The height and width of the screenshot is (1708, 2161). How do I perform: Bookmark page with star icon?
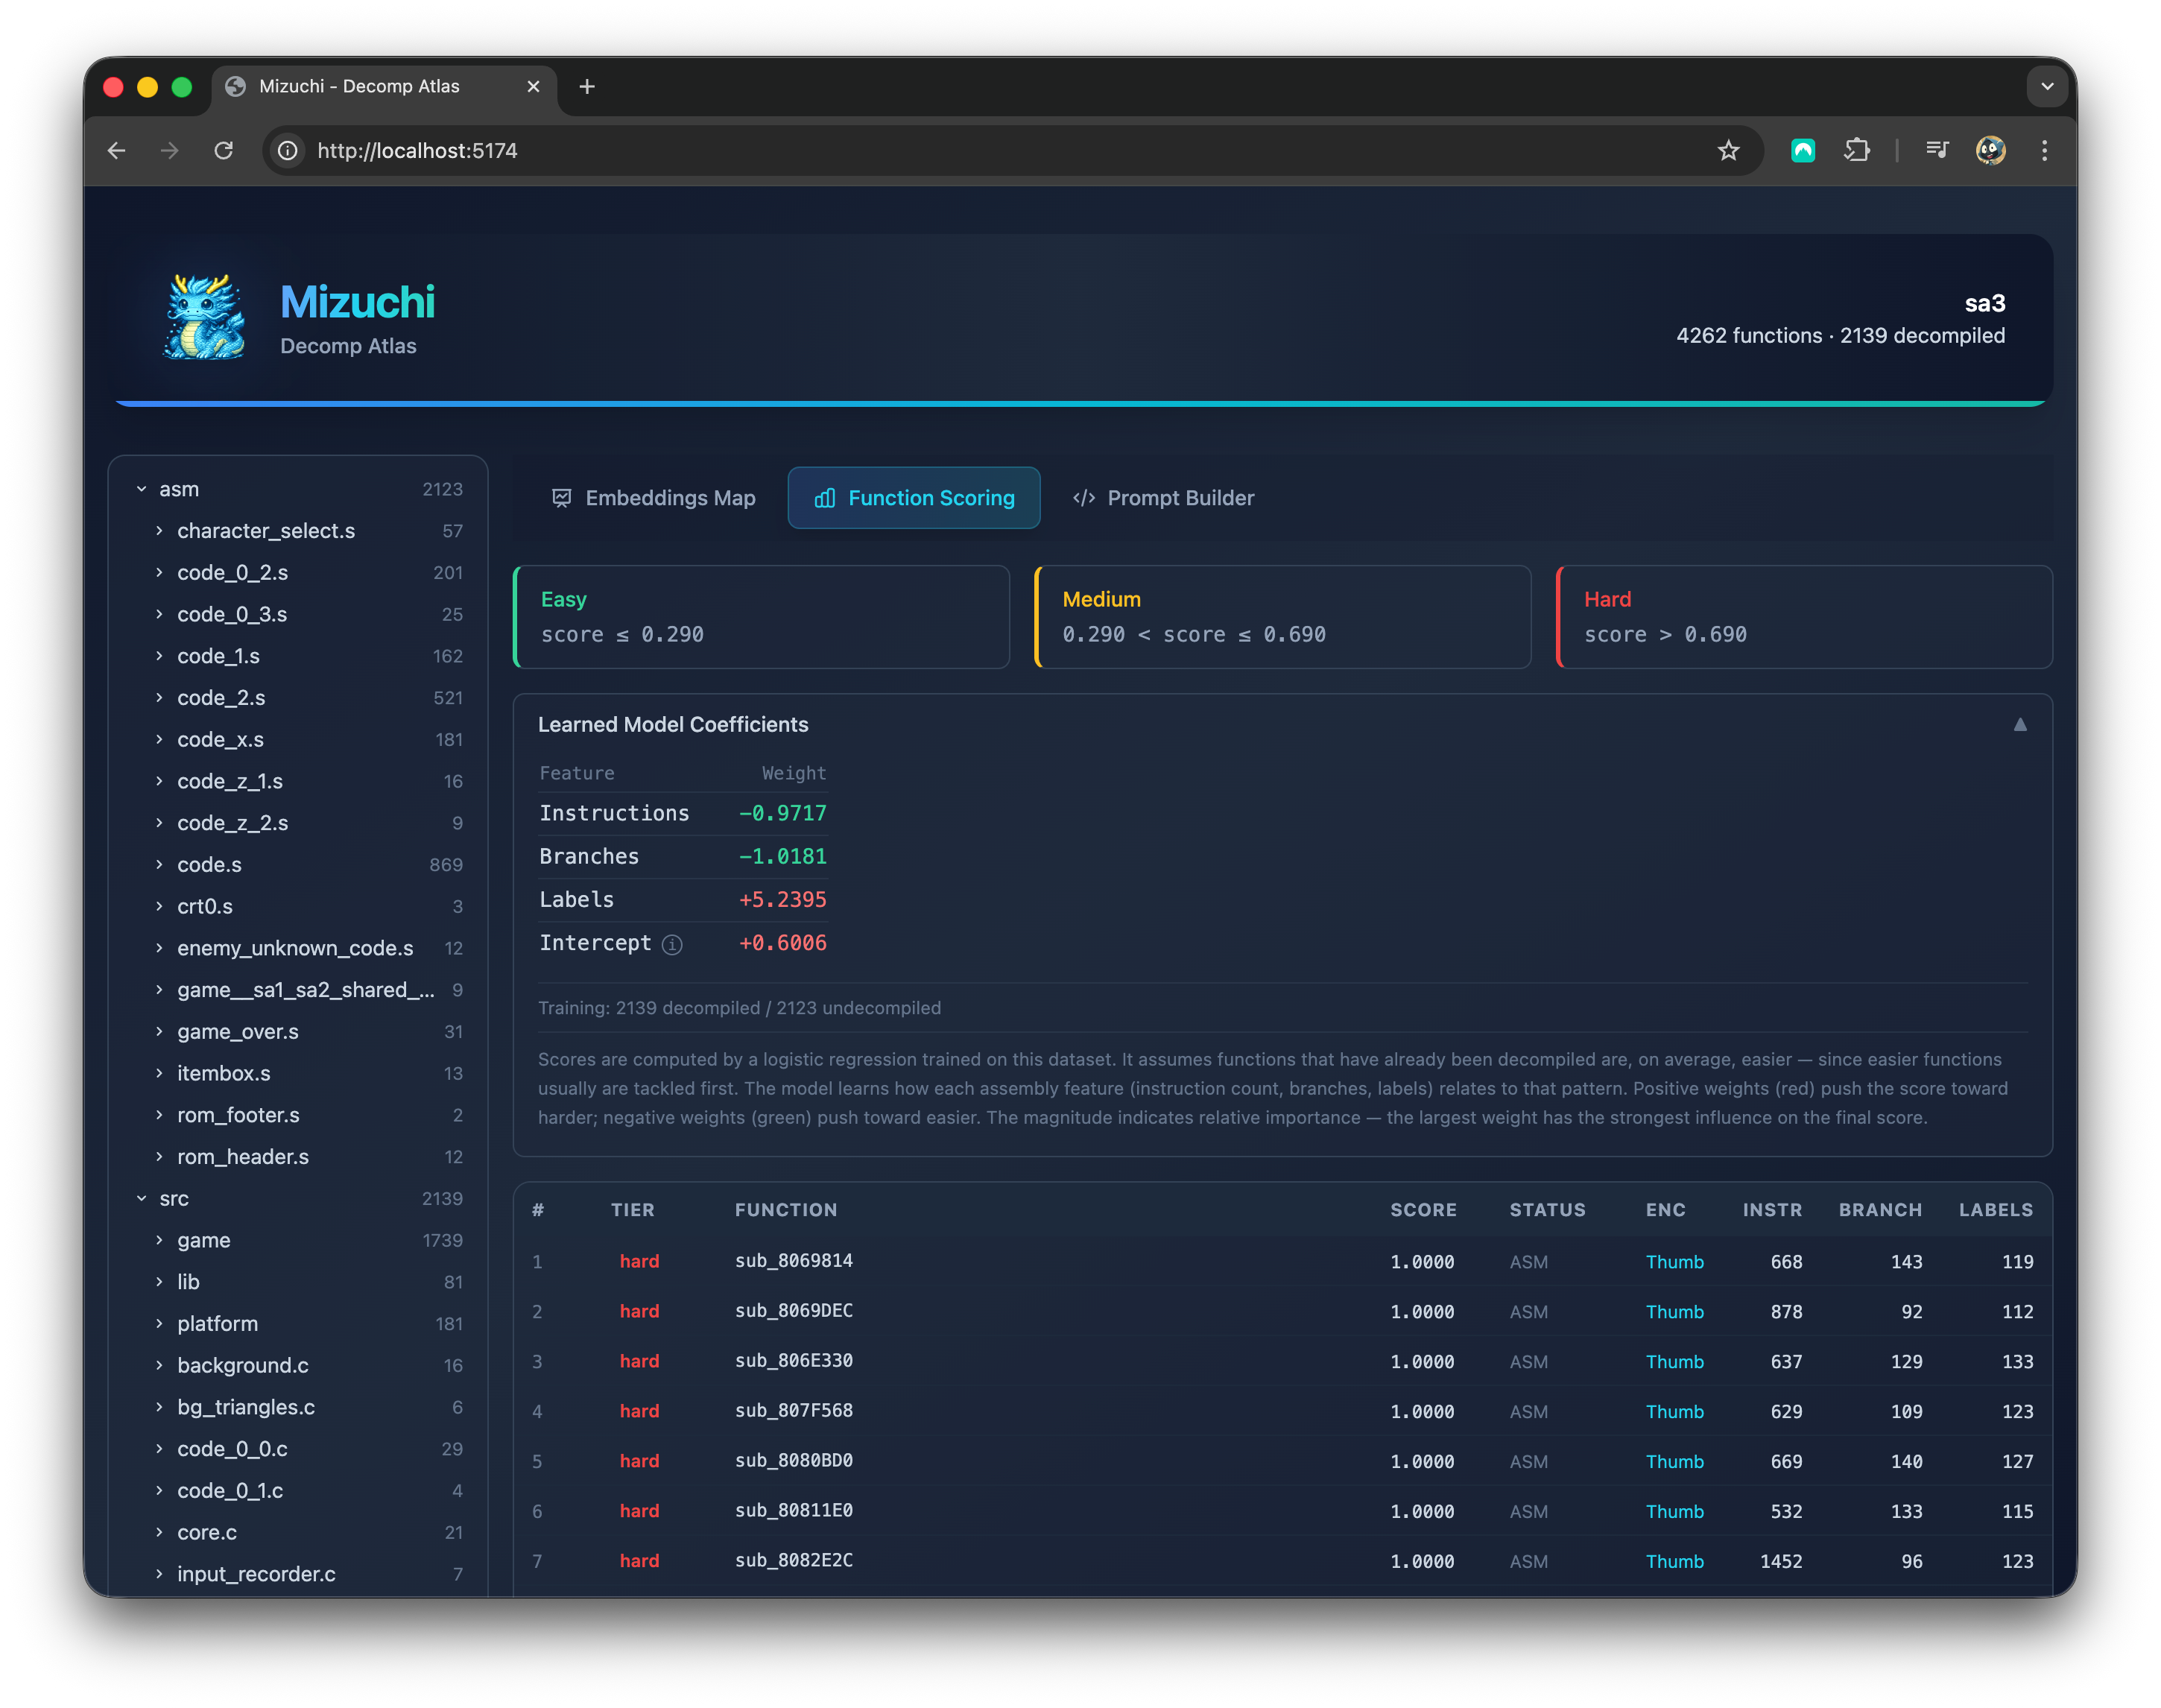point(1728,151)
